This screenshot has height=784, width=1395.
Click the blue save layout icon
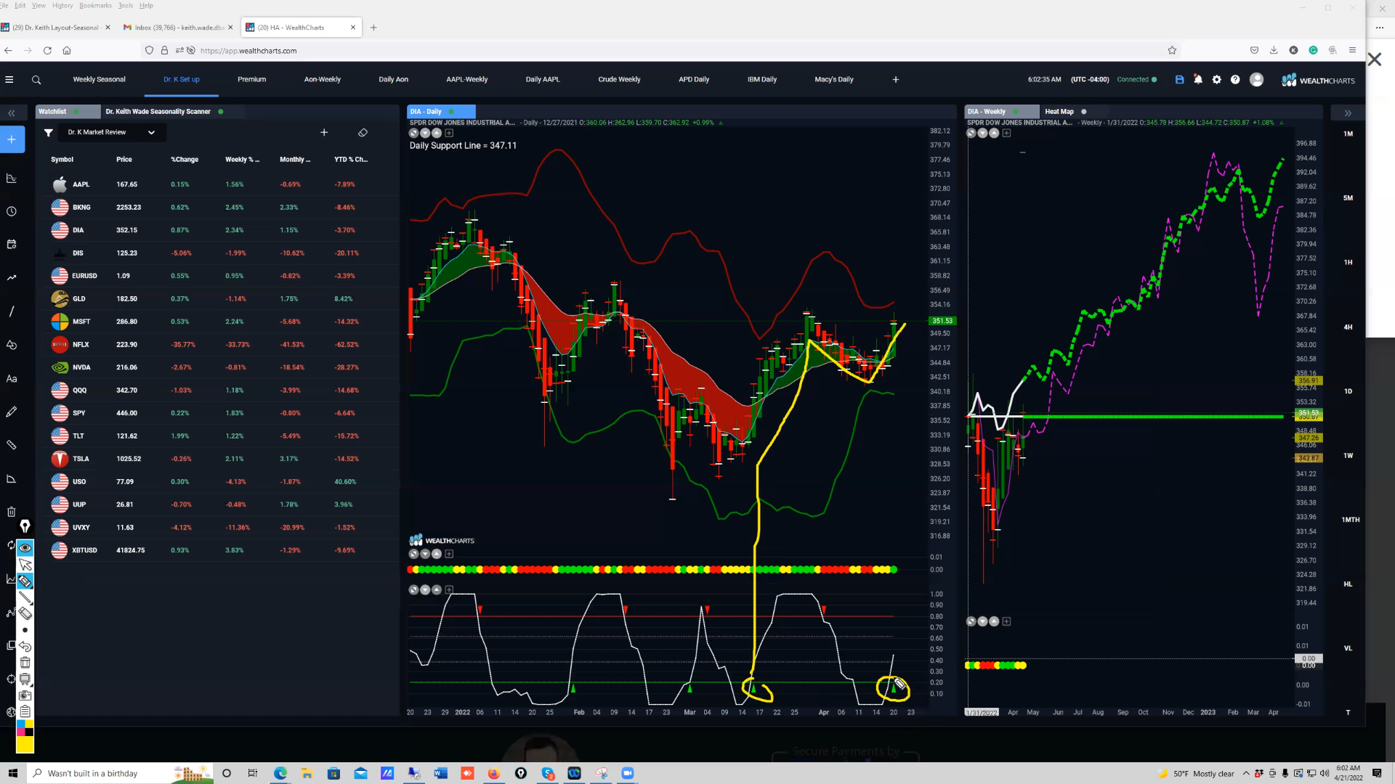point(1179,80)
